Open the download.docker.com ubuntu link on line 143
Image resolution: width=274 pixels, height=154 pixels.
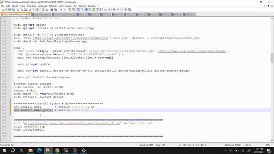coord(192,51)
